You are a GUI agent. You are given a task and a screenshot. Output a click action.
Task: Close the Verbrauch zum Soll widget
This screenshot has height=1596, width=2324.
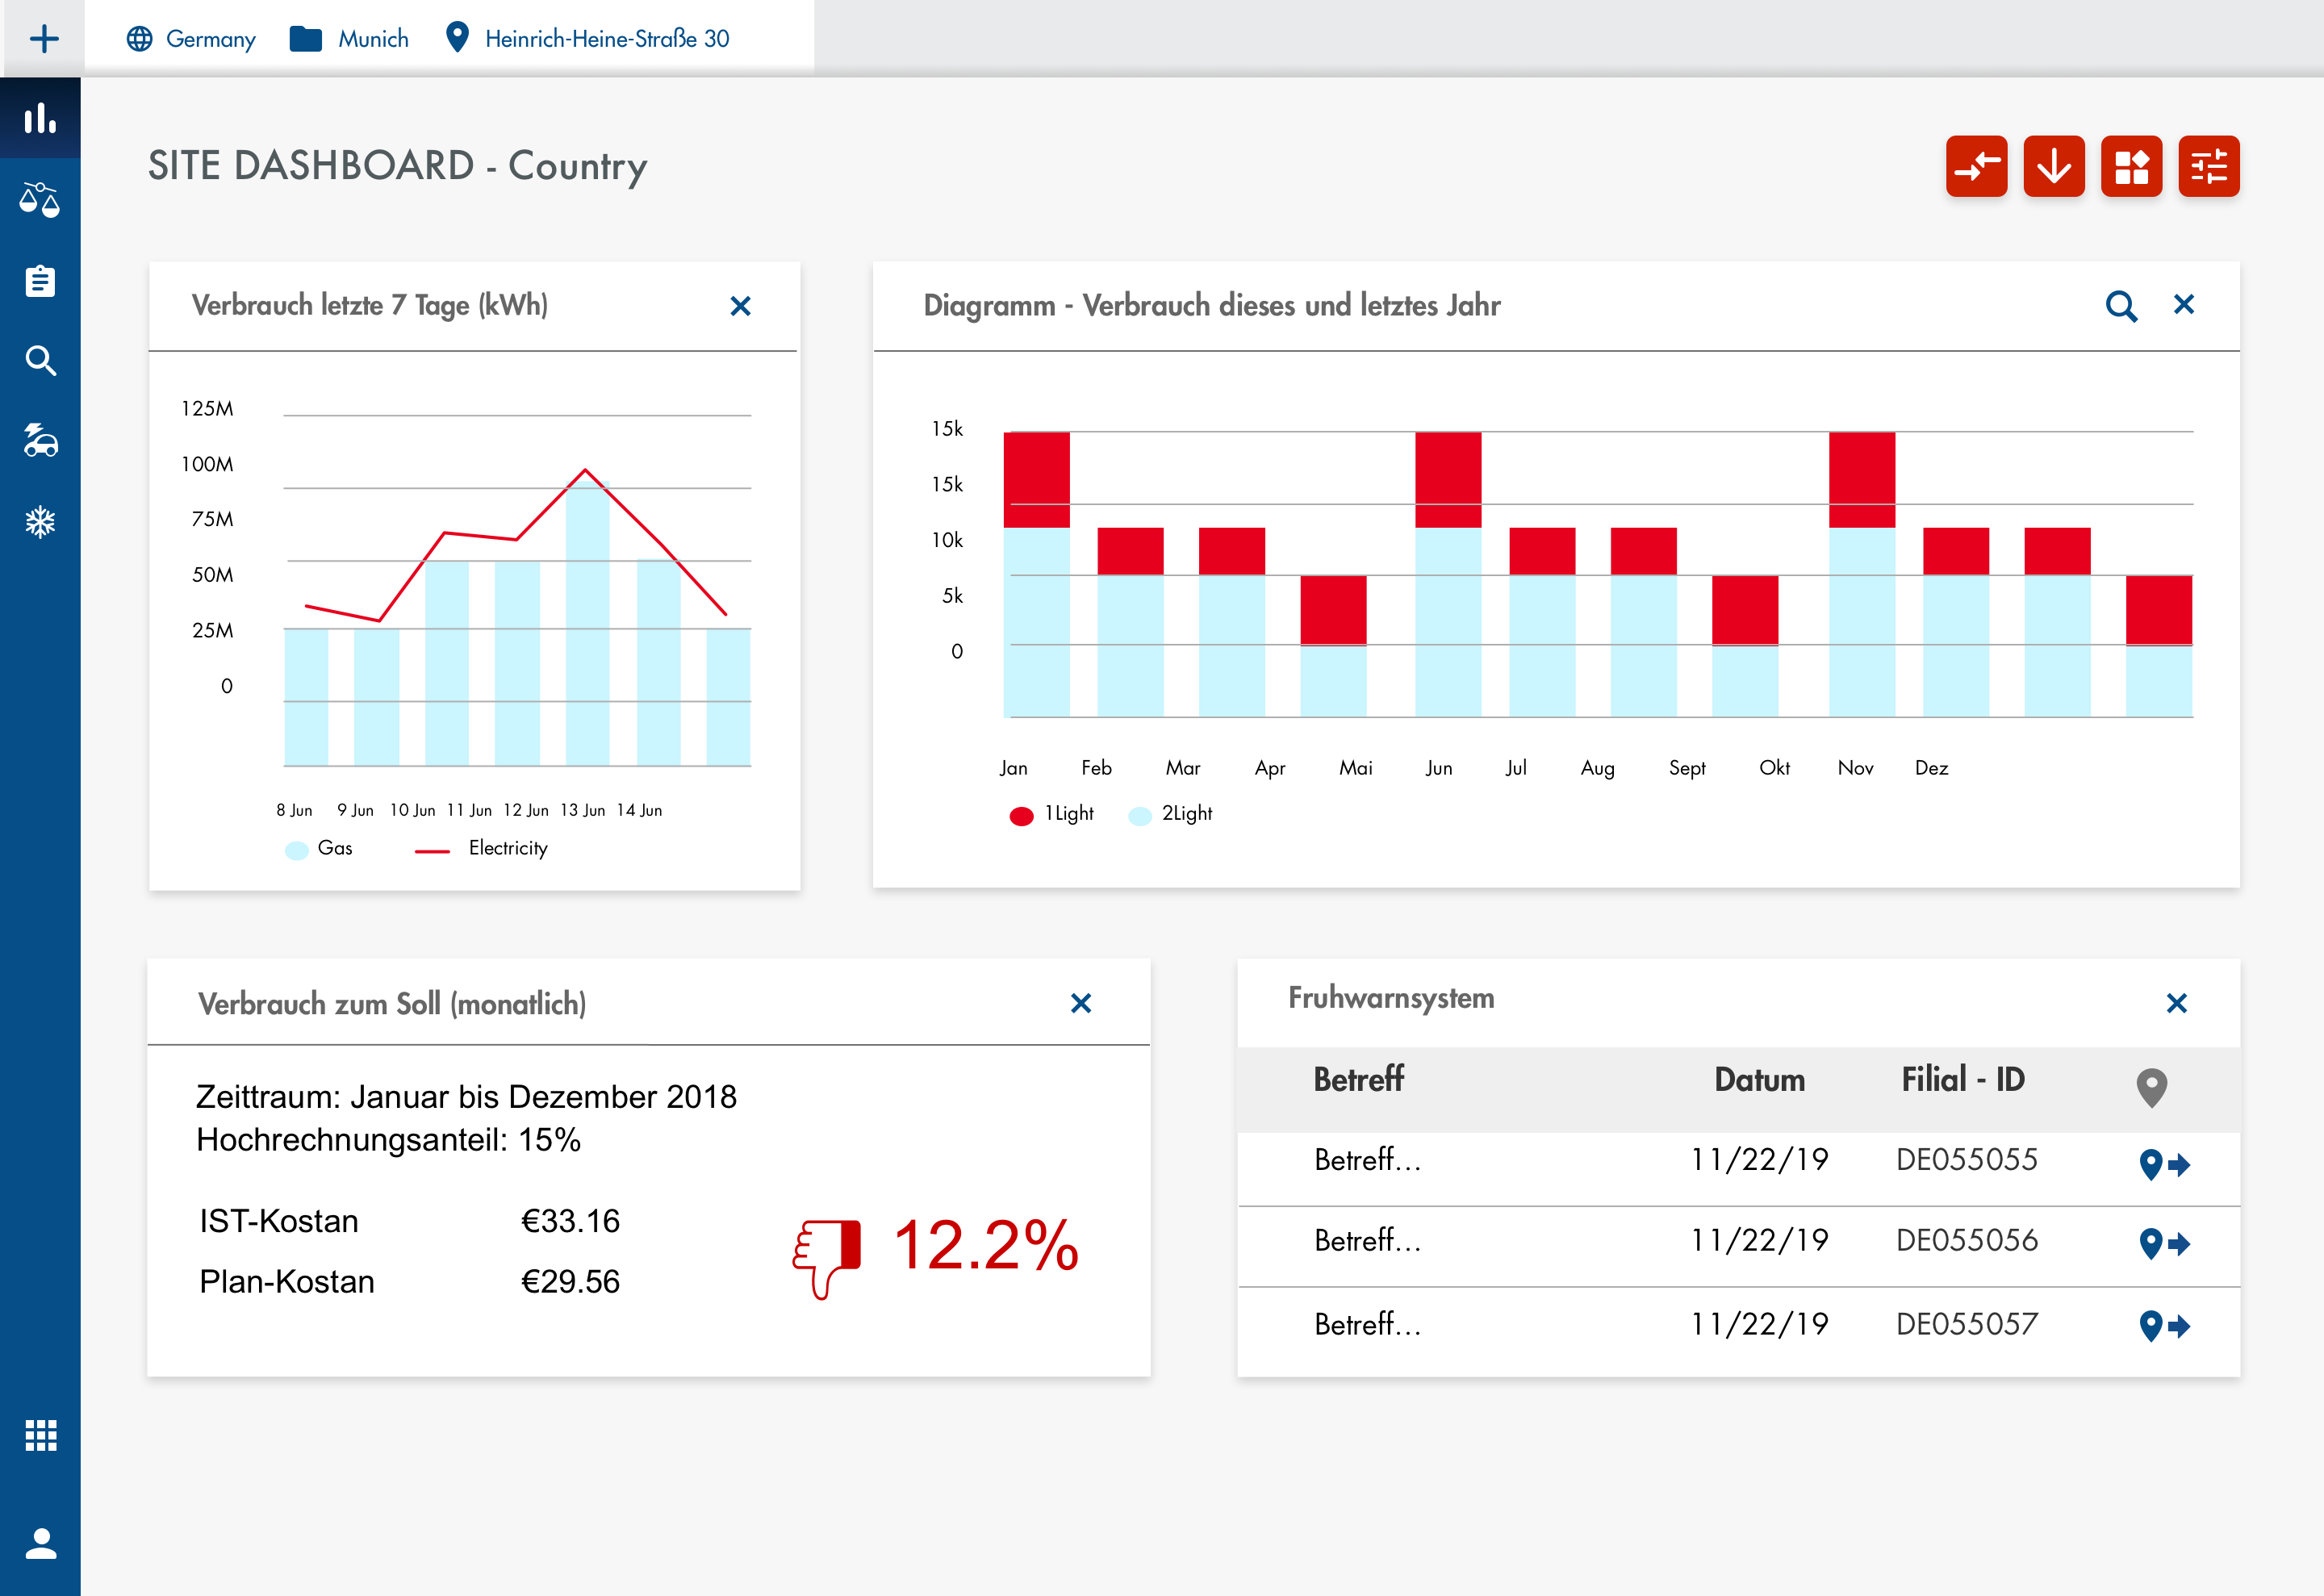[1081, 1003]
